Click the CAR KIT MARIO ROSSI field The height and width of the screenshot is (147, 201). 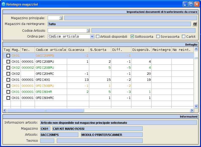click(97, 129)
